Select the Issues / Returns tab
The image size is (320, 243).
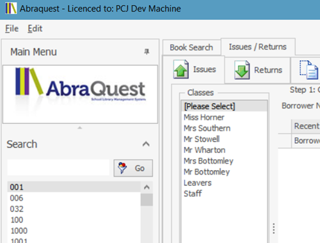click(x=257, y=47)
